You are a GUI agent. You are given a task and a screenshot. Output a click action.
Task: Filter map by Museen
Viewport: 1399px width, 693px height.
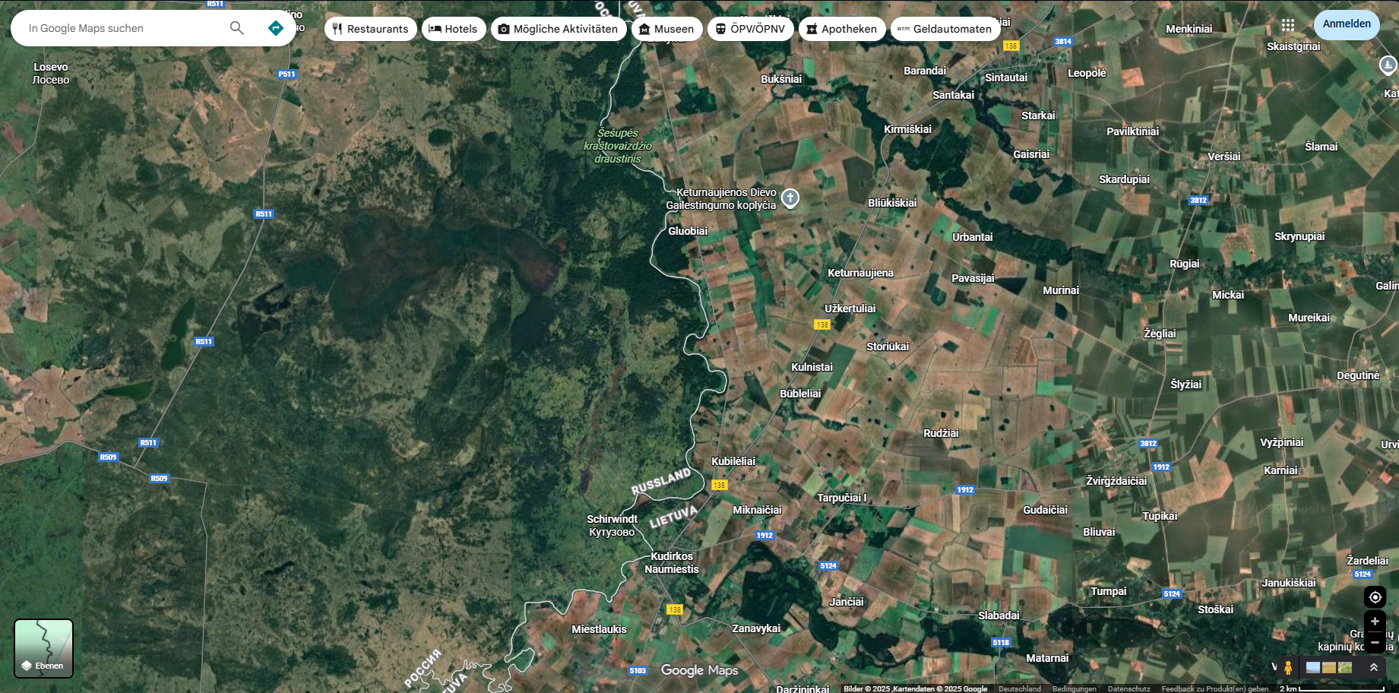click(x=667, y=29)
